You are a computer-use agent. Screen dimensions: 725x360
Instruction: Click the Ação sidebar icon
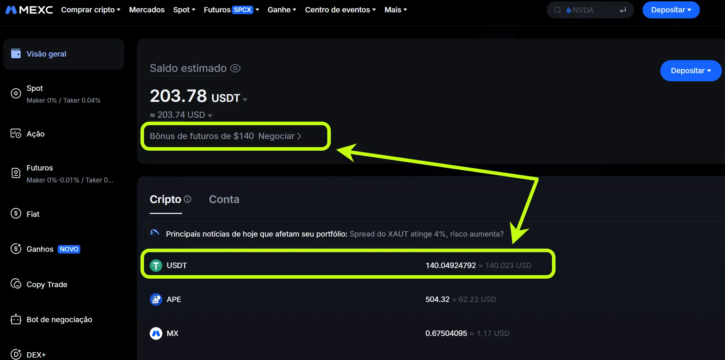[x=16, y=134]
